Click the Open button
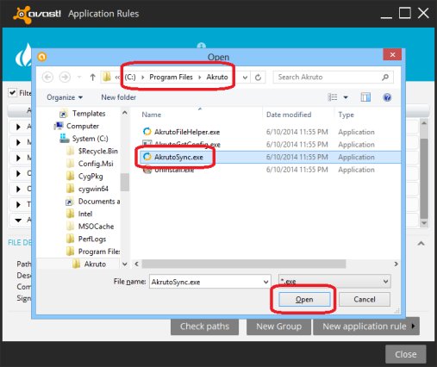437x367 pixels. click(x=304, y=299)
